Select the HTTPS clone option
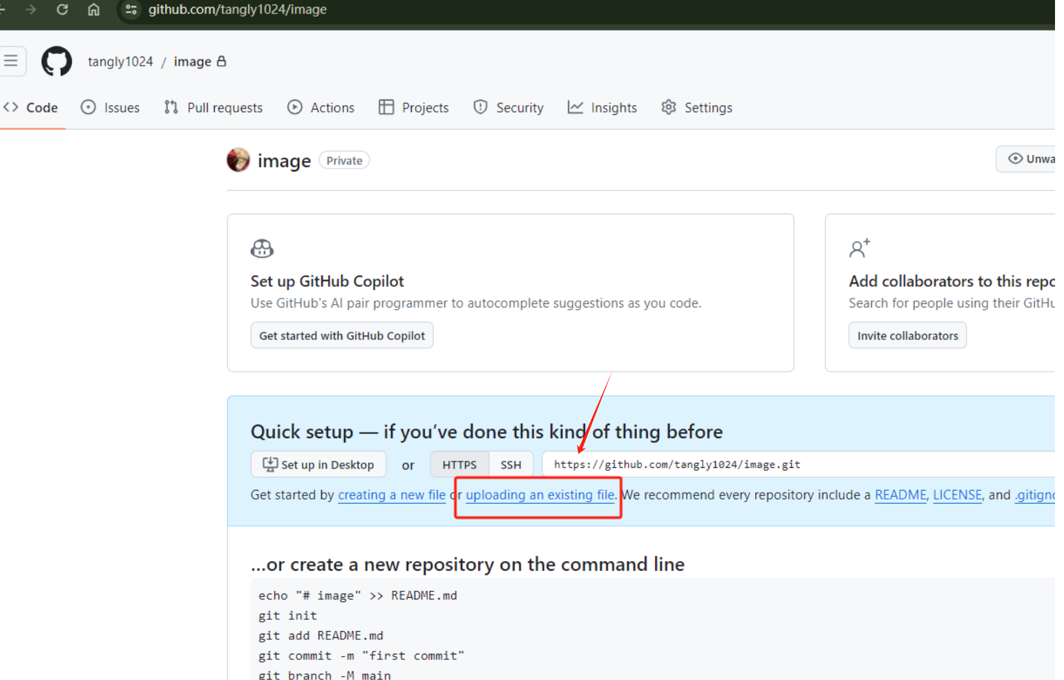The image size is (1064, 680). (x=459, y=465)
